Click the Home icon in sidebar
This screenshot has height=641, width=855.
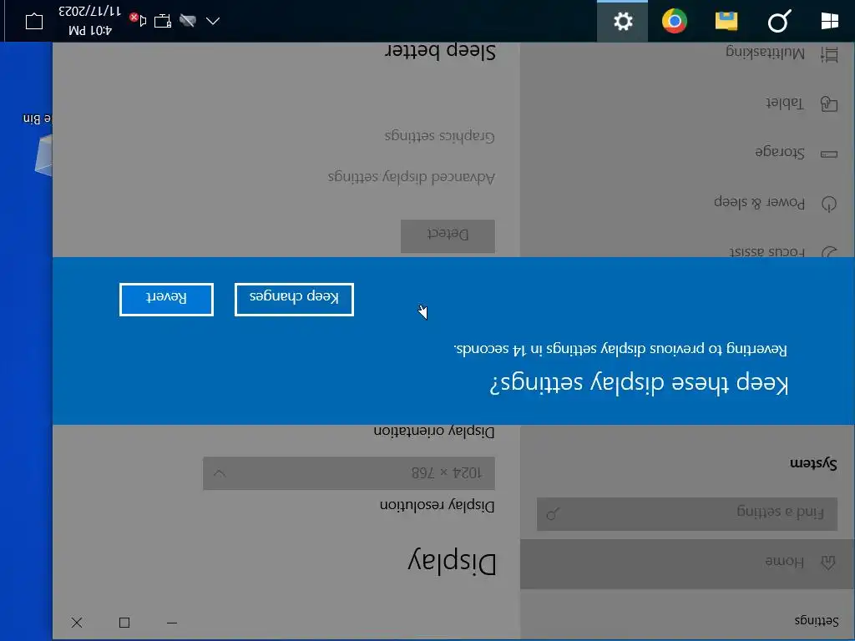[828, 563]
